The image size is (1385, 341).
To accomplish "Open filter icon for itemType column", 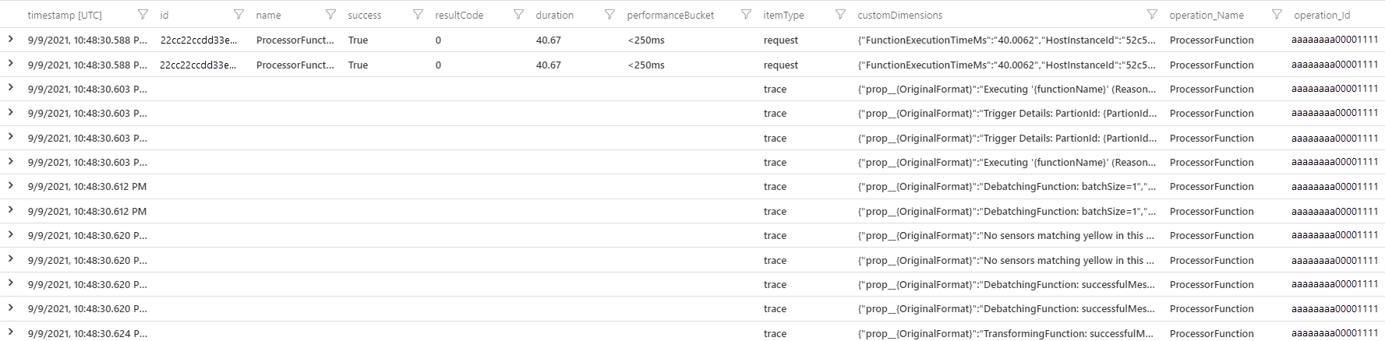I will coord(840,15).
